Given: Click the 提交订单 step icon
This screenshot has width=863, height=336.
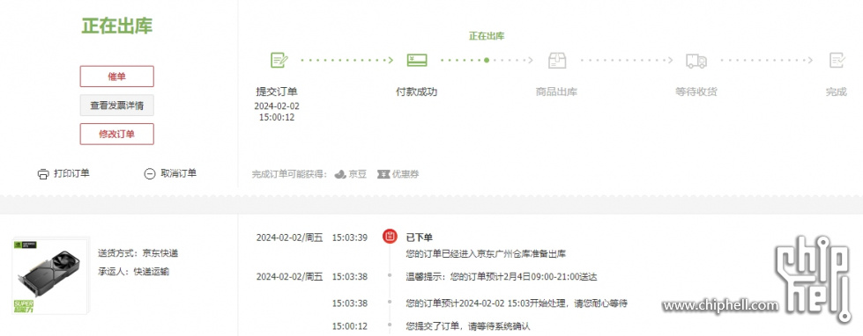Looking at the screenshot, I should pyautogui.click(x=279, y=60).
